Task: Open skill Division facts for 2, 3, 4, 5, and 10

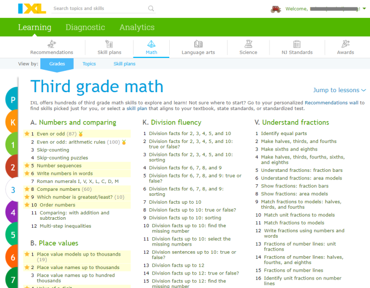Action: point(190,134)
